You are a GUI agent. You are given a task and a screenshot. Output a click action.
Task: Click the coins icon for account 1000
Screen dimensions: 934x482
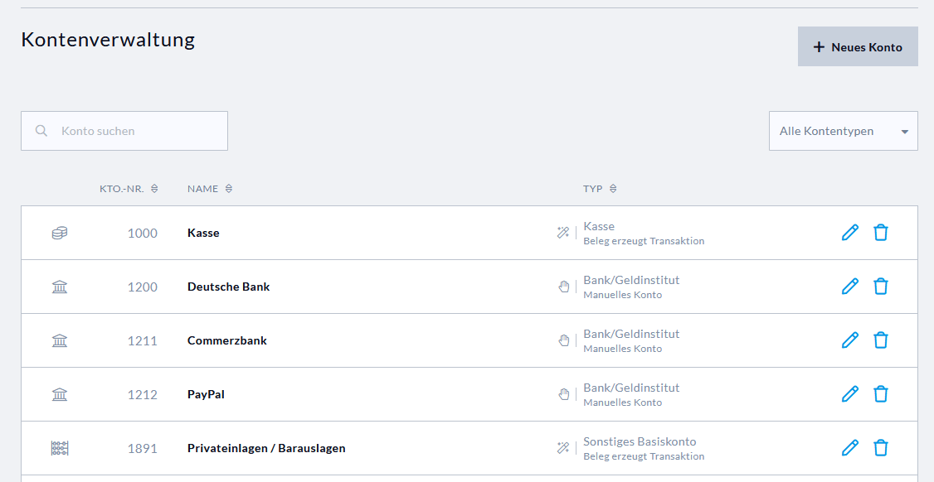pos(60,233)
